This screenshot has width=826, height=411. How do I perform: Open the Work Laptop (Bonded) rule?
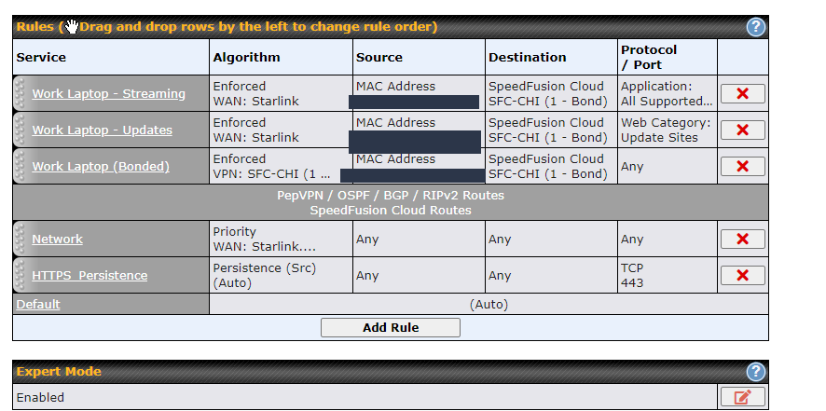(101, 166)
